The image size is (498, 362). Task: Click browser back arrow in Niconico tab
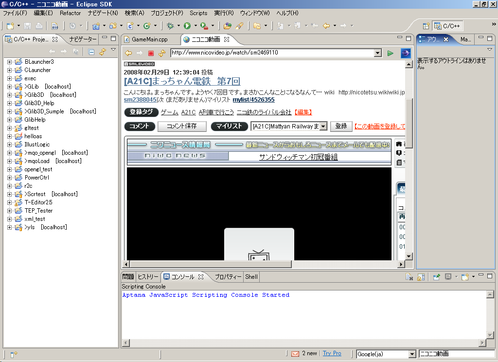[128, 53]
